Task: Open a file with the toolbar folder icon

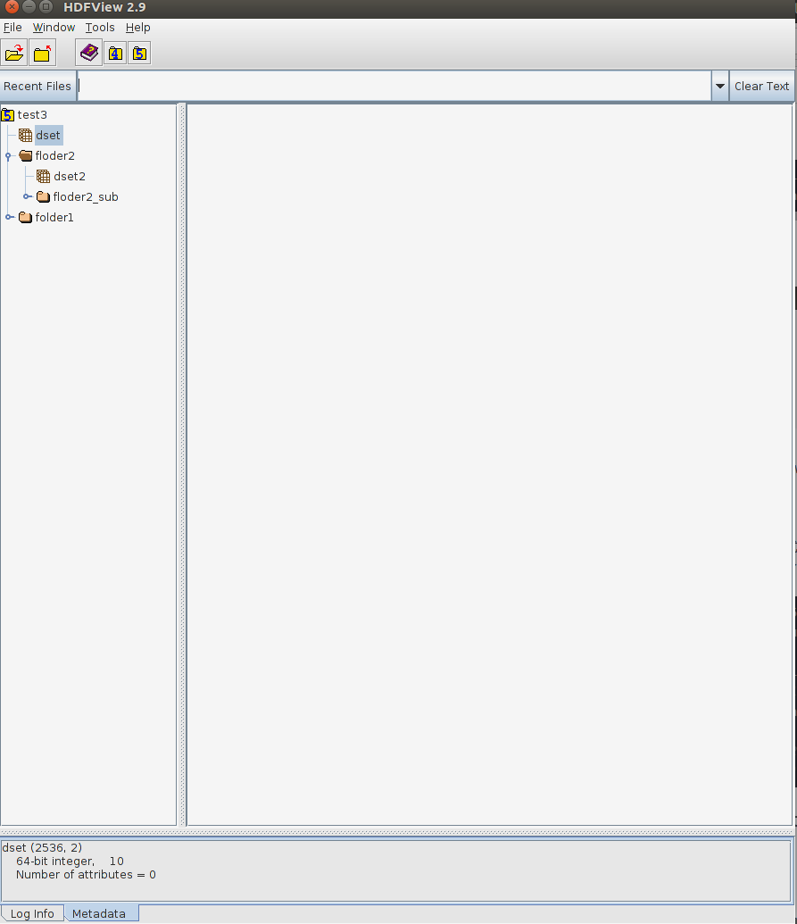Action: click(x=14, y=54)
